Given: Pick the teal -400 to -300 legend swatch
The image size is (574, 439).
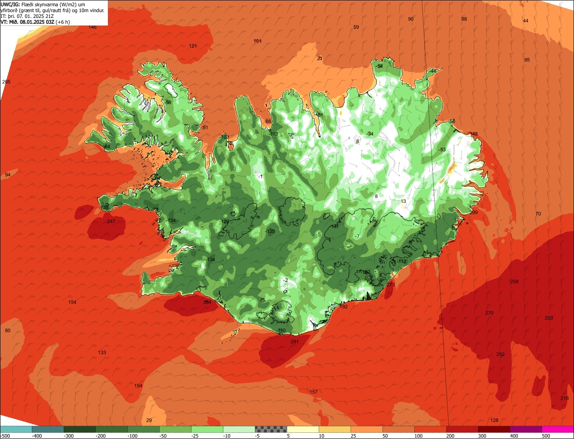Looking at the screenshot, I should [48, 429].
